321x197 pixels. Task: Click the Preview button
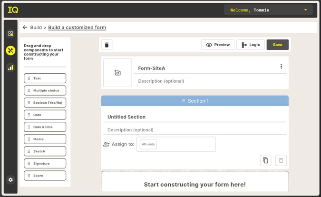click(218, 45)
